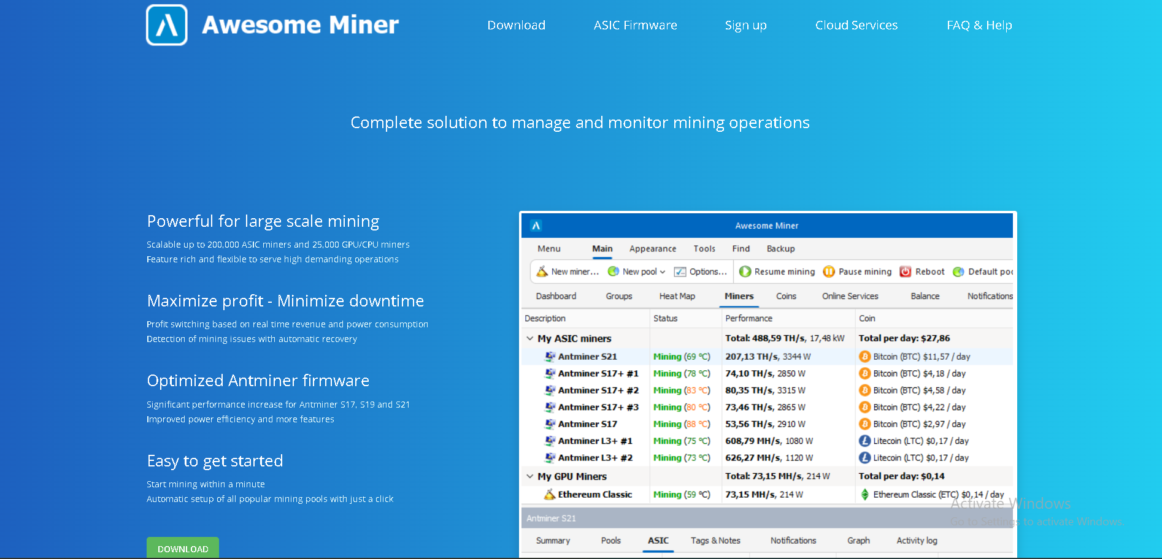1162x559 pixels.
Task: Expand the New pool dropdown arrow
Action: [663, 272]
